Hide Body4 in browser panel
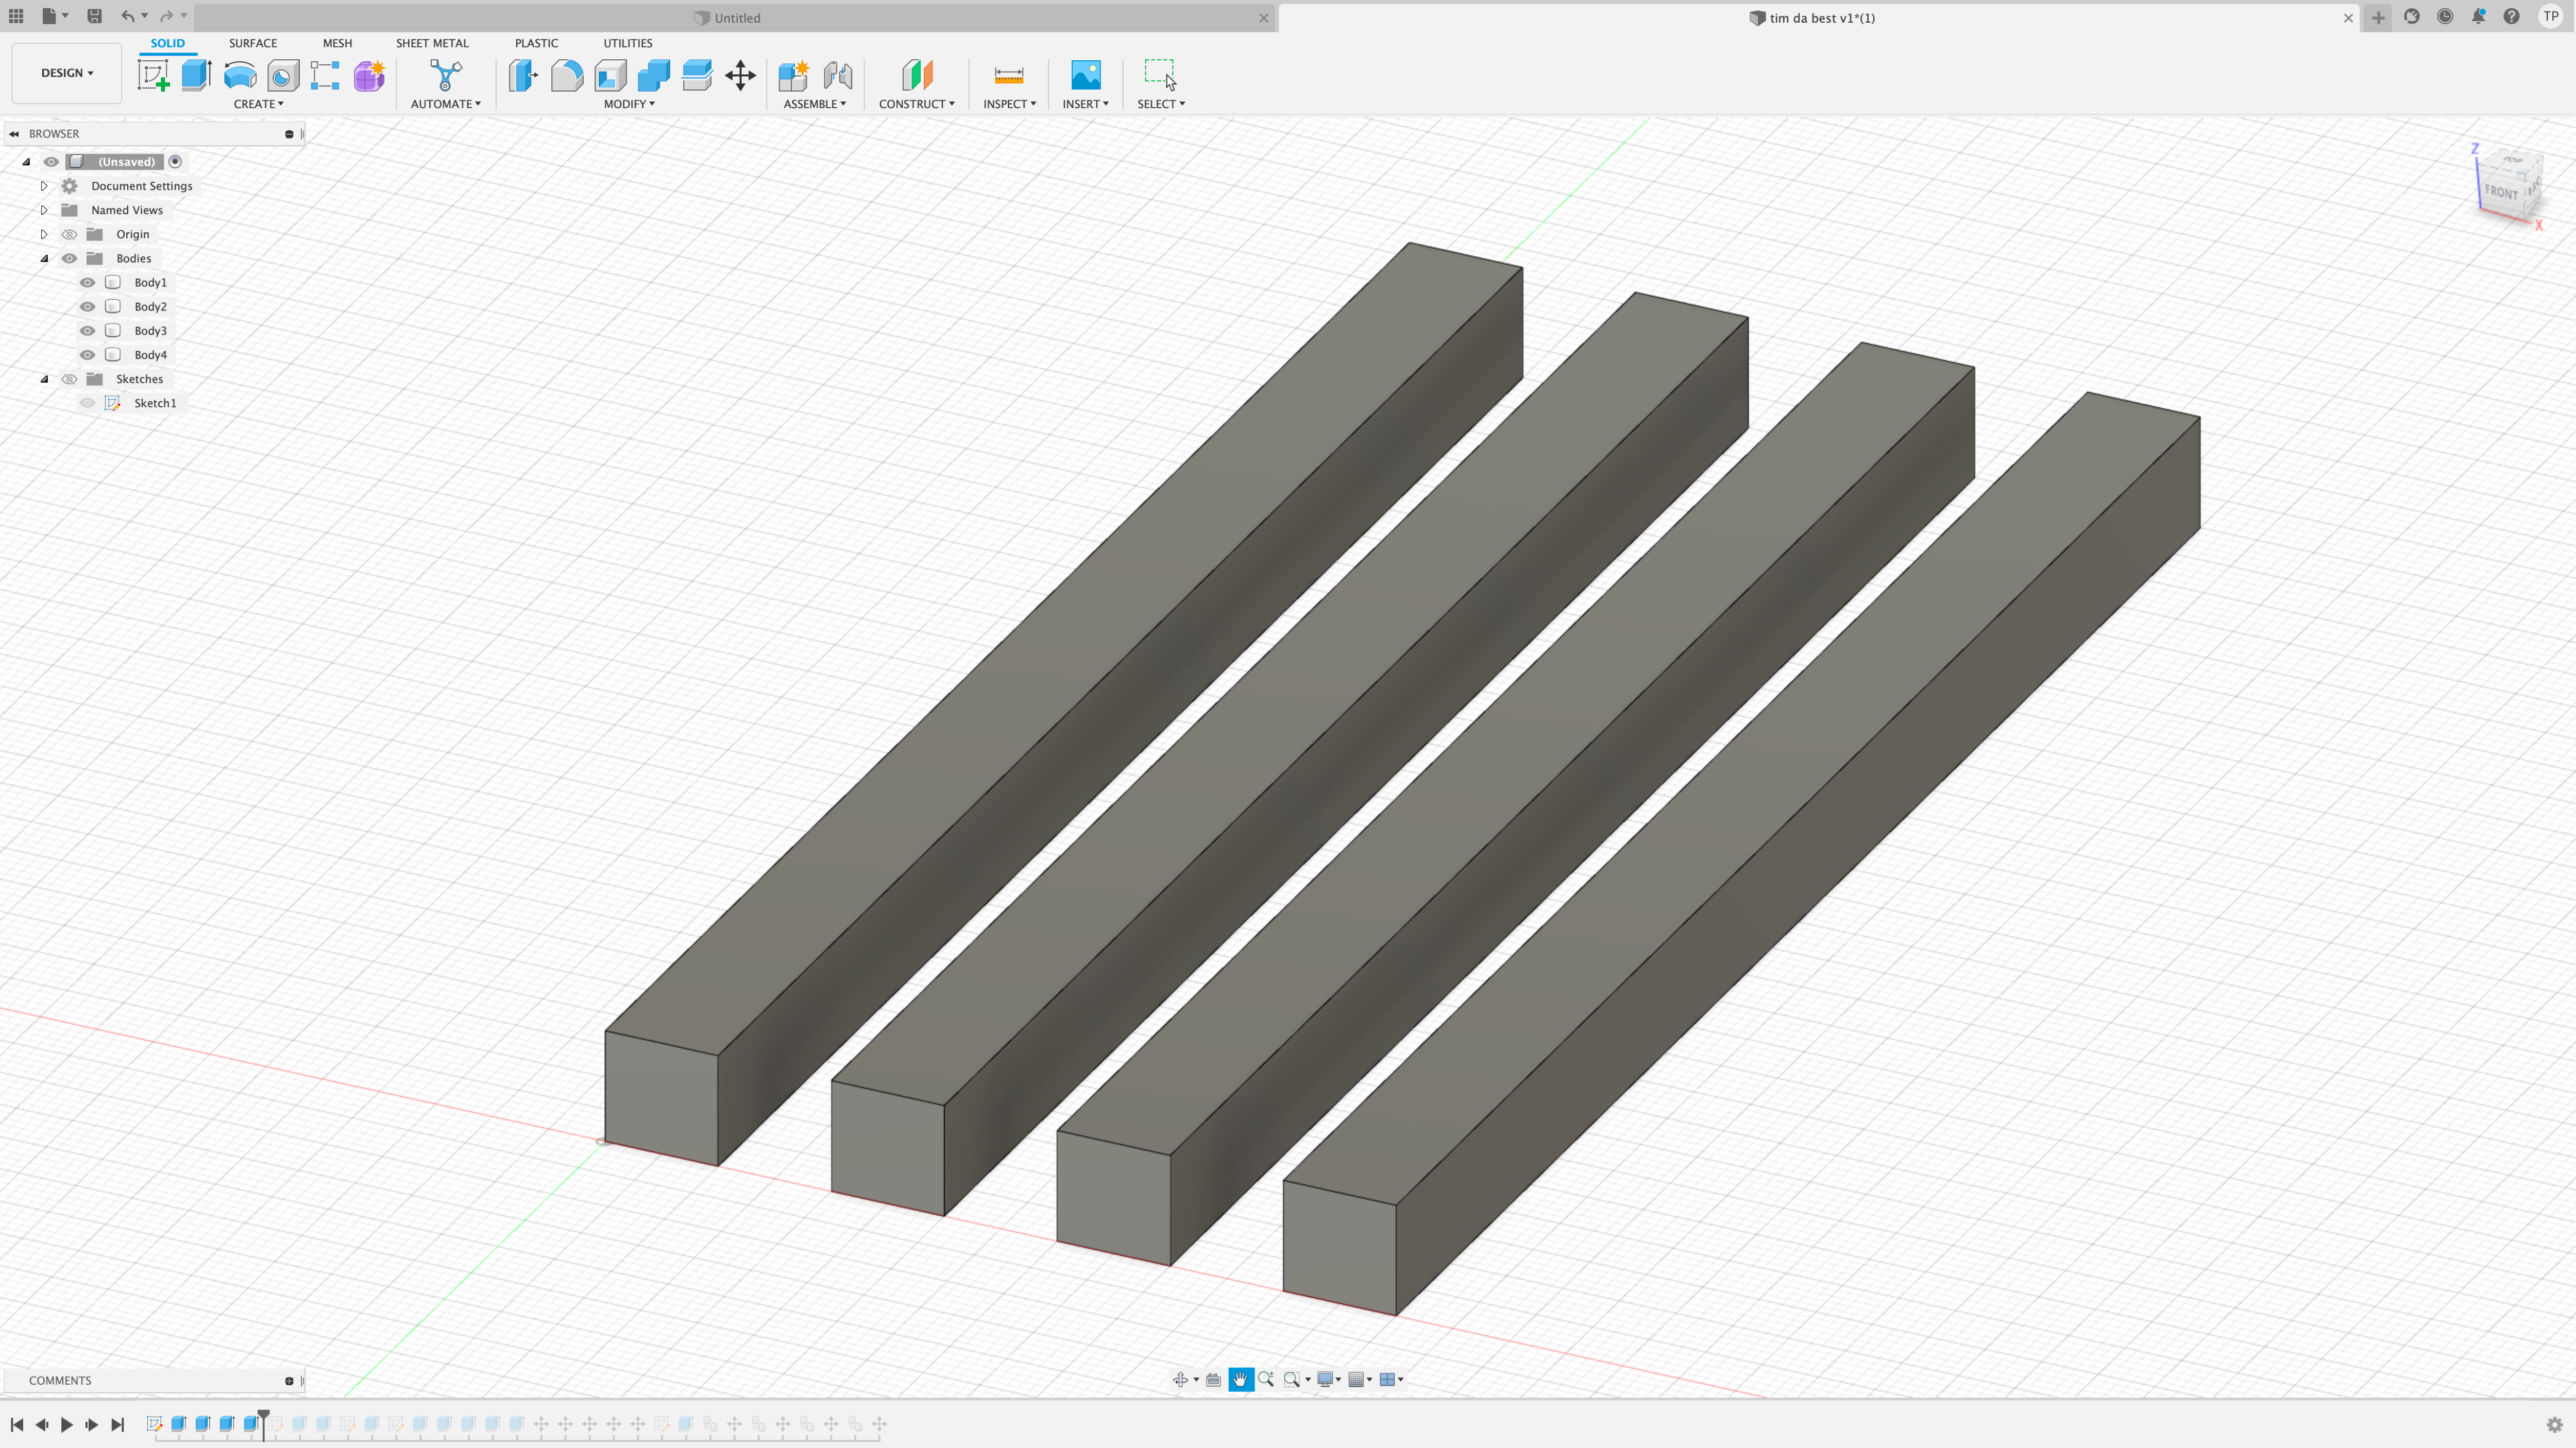The image size is (2576, 1448). (87, 354)
